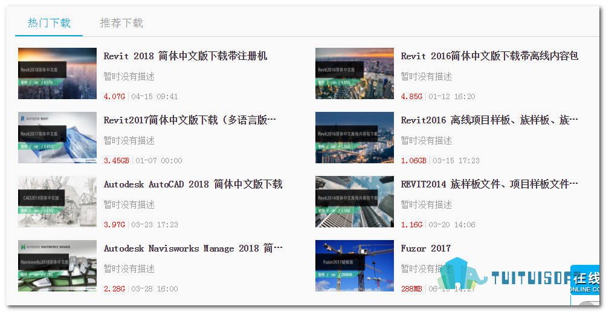Click the 3.45GB file size text
This screenshot has width=606, height=312.
[x=117, y=160]
